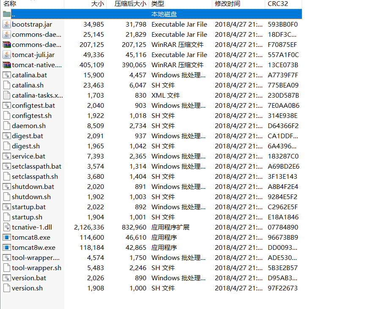Sort by the 大小 column header
The image size is (368, 309).
(85, 4)
